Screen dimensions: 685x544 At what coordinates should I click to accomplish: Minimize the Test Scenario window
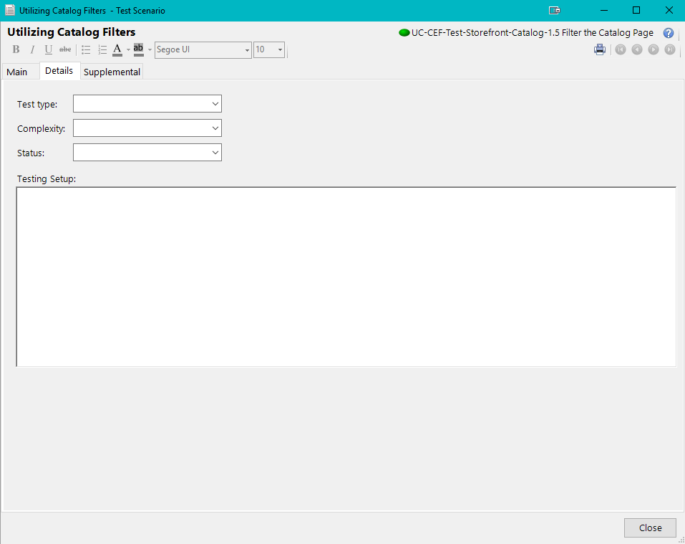click(x=604, y=11)
